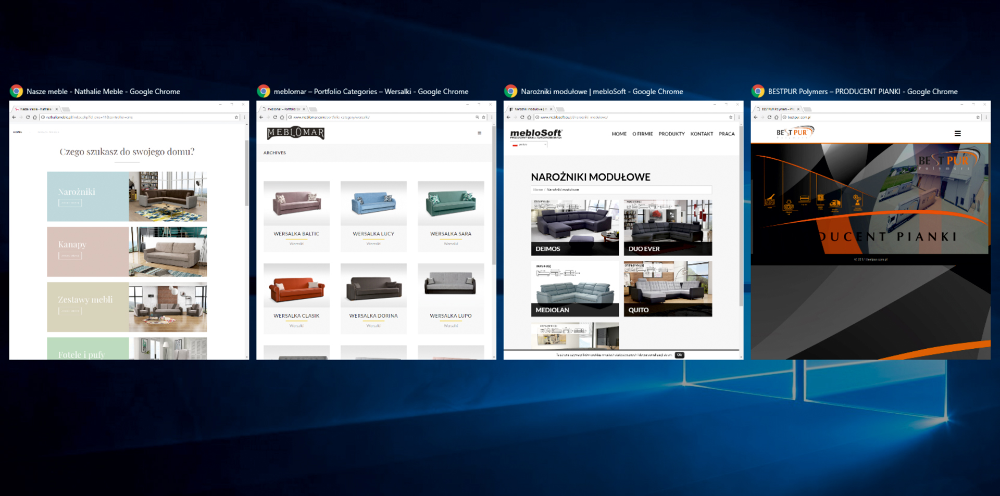
Task: Open the Chrome three-dot menu in mebloSoft window
Action: point(739,117)
